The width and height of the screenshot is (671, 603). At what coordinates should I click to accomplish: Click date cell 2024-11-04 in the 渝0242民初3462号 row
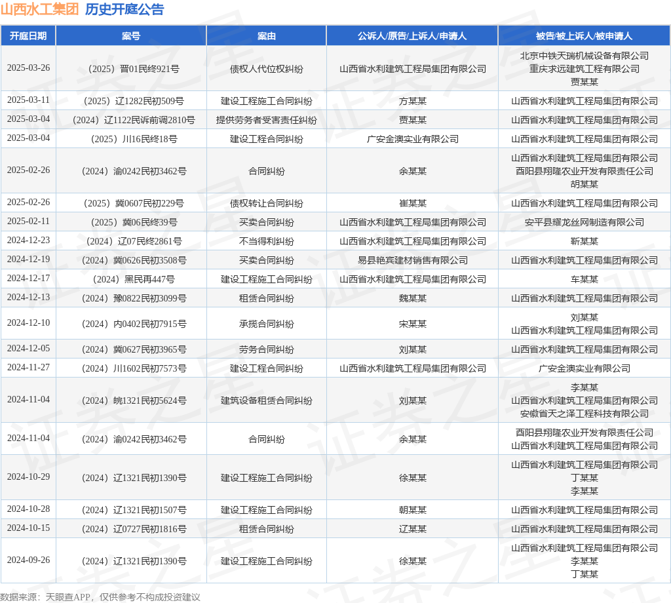[x=28, y=438]
